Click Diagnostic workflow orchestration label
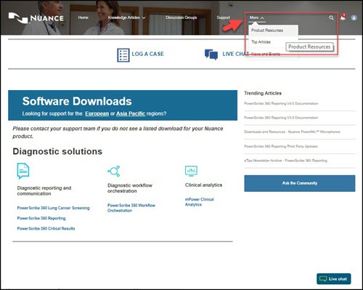This screenshot has width=363, height=290. coord(130,188)
